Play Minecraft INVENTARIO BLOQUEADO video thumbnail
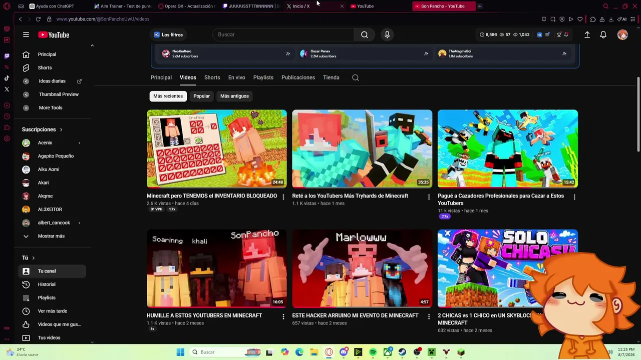 point(217,148)
